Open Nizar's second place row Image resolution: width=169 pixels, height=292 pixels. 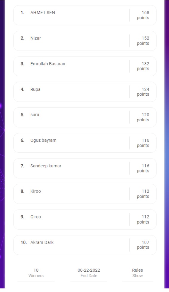[x=85, y=41]
